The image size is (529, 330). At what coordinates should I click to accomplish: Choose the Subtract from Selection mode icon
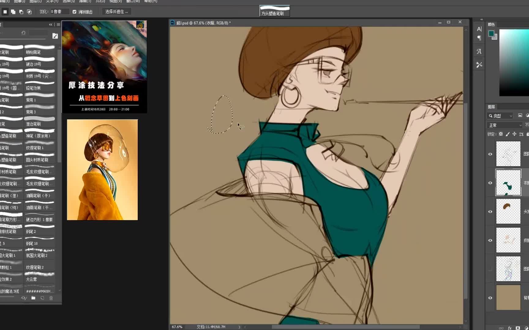(x=21, y=12)
